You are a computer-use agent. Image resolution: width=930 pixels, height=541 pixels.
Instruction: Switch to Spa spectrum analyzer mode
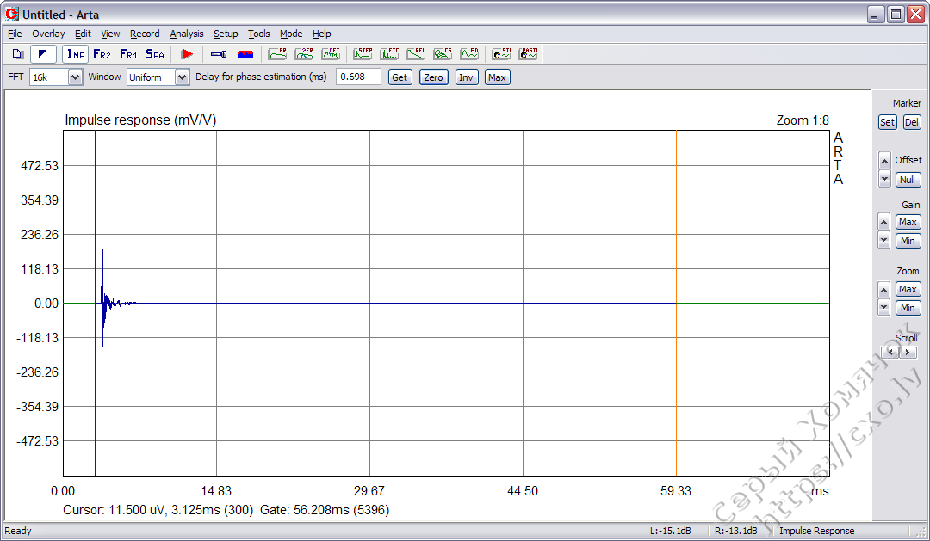[155, 54]
